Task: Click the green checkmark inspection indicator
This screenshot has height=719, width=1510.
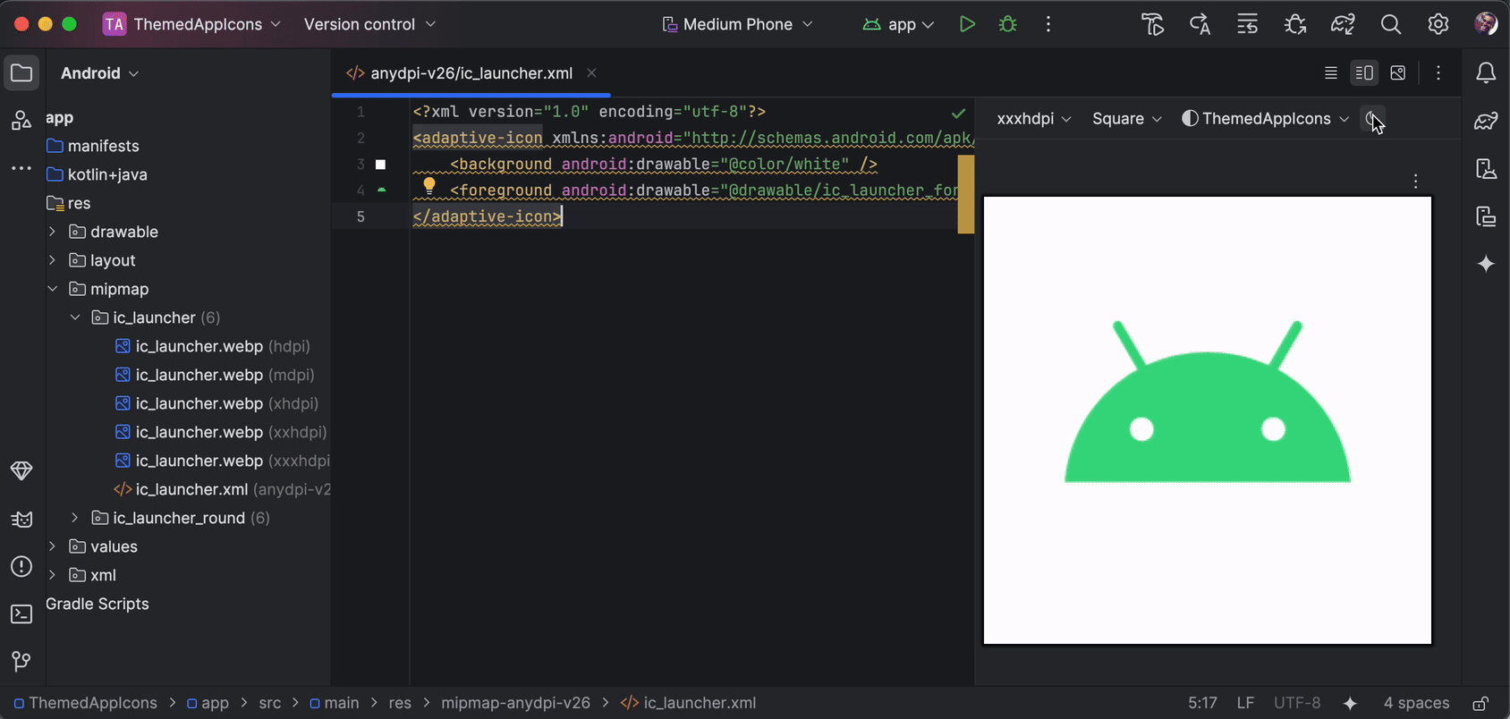Action: click(x=958, y=113)
